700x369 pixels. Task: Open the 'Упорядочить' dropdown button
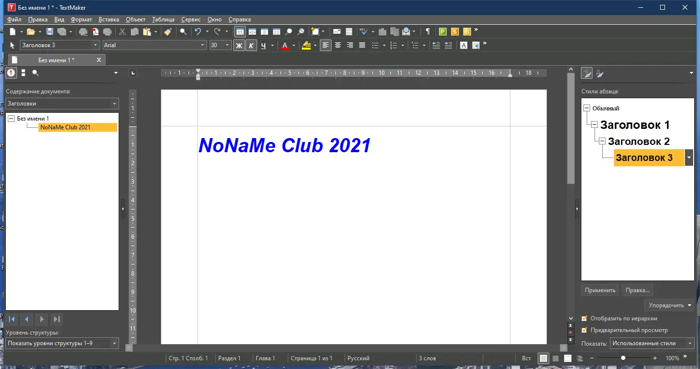click(669, 305)
